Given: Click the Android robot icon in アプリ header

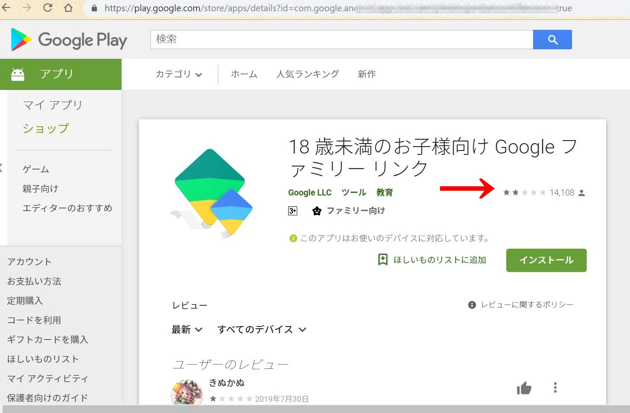Looking at the screenshot, I should point(18,74).
